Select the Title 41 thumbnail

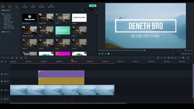click(x=79, y=43)
